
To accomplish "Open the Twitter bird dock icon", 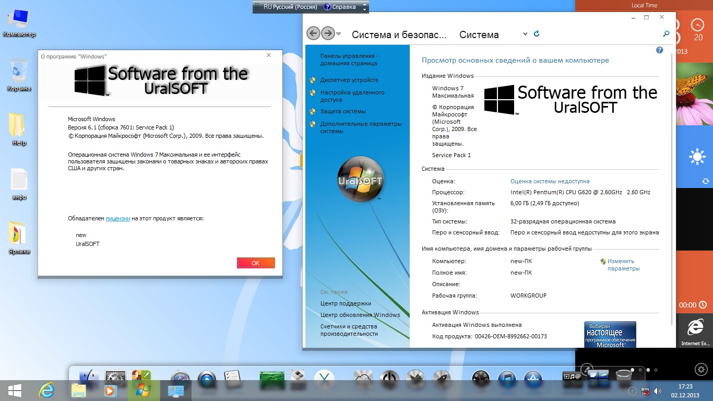I will click(x=416, y=378).
